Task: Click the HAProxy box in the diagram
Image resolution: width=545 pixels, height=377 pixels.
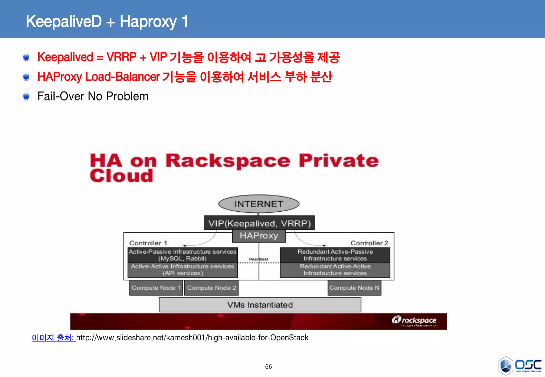Action: click(x=259, y=236)
